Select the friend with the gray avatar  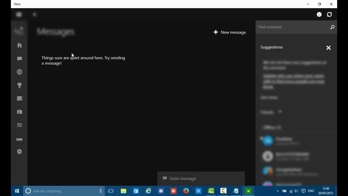[x=268, y=156]
